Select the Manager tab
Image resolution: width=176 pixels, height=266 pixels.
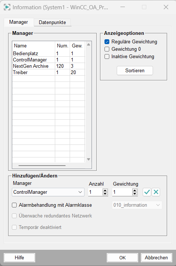[x=19, y=22]
